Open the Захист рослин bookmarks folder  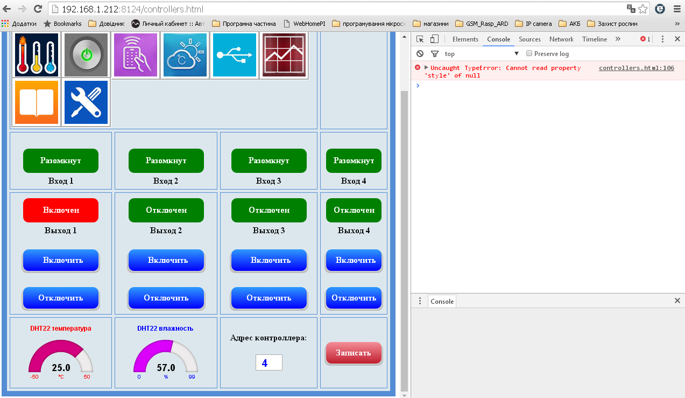tap(613, 24)
